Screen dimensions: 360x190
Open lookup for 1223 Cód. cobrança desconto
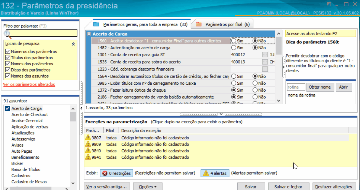click(x=265, y=69)
